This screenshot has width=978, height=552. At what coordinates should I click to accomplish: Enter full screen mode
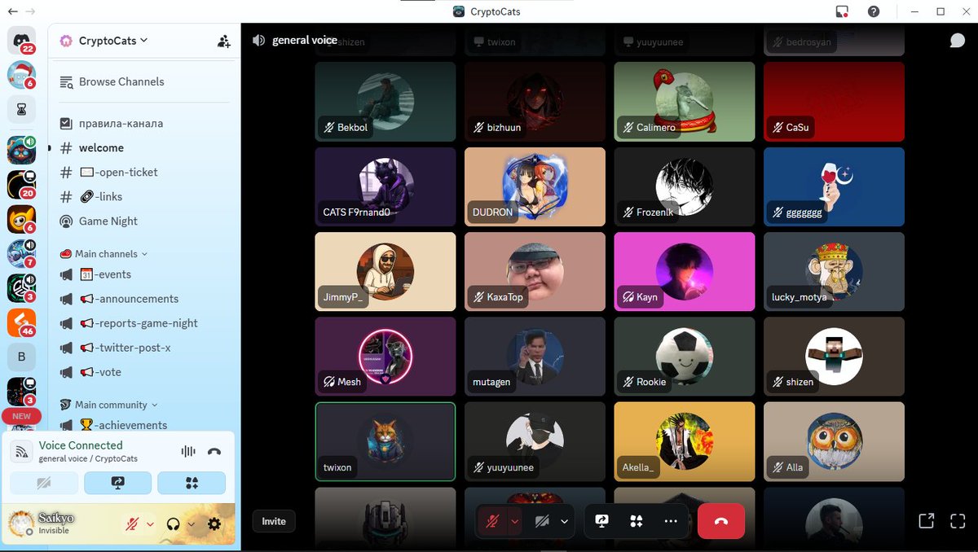[958, 521]
